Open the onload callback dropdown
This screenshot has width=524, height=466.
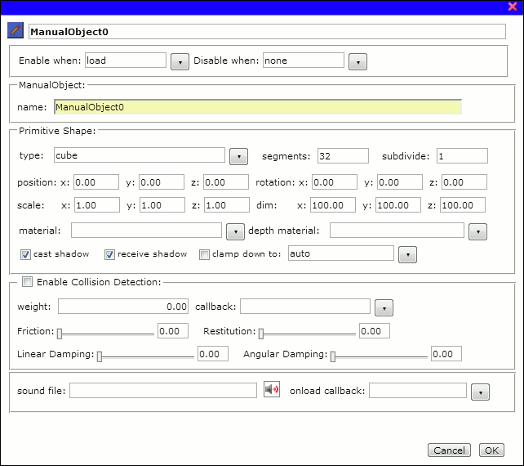(480, 392)
